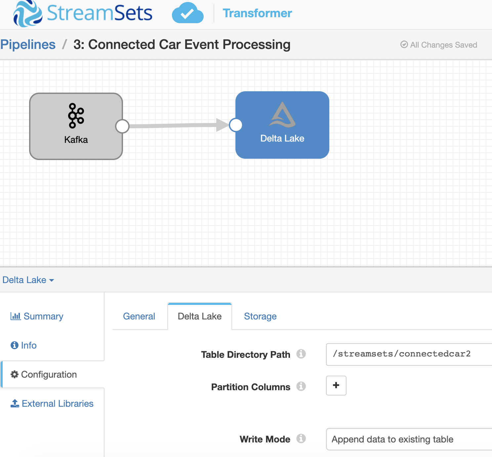Show info for Table Directory Path
The image size is (492, 457).
(301, 354)
